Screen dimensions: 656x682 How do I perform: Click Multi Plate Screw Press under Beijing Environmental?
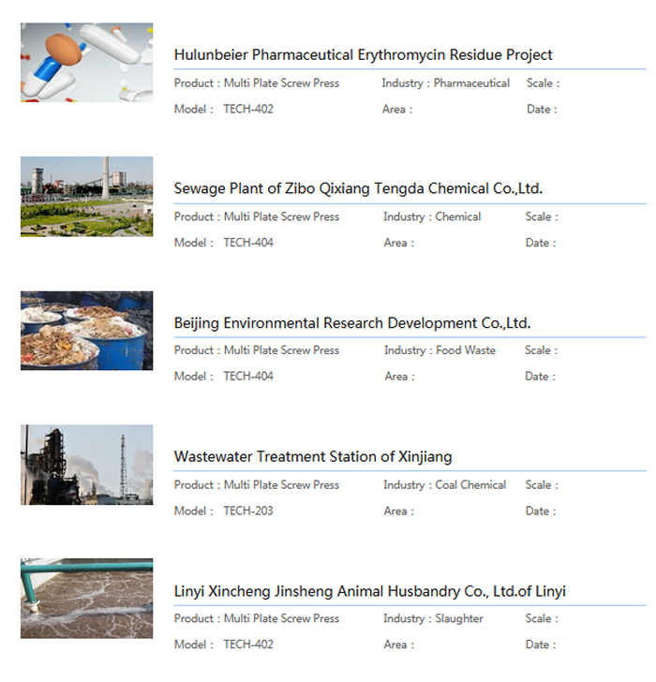coord(281,350)
